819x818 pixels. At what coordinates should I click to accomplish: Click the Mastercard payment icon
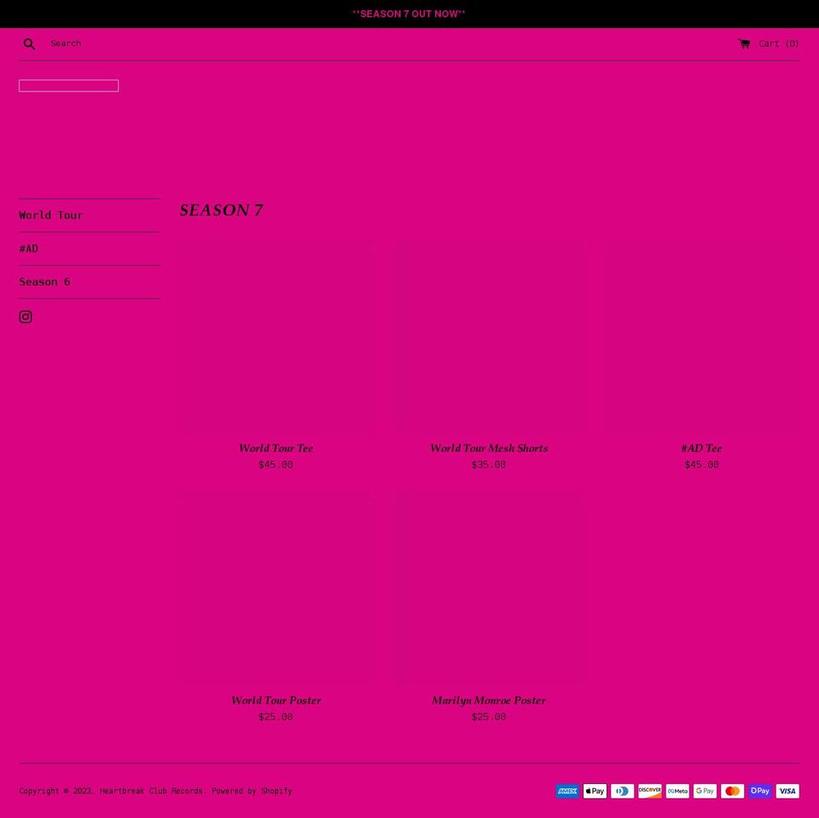[732, 791]
